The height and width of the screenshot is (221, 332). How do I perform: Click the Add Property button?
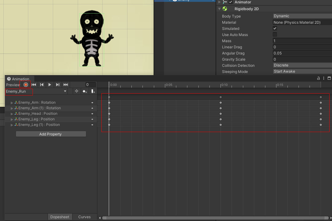tap(51, 134)
